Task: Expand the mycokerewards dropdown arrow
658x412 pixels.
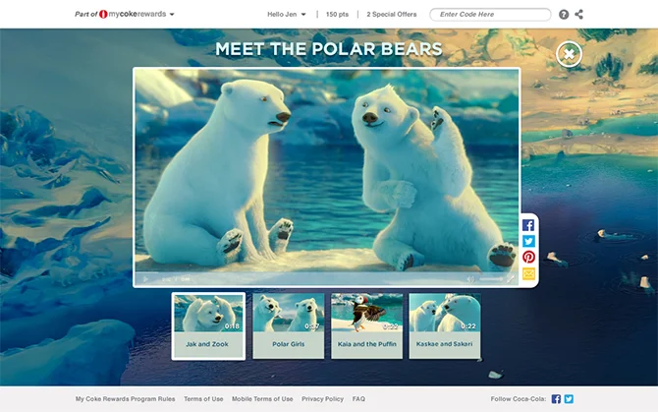Action: tap(172, 15)
